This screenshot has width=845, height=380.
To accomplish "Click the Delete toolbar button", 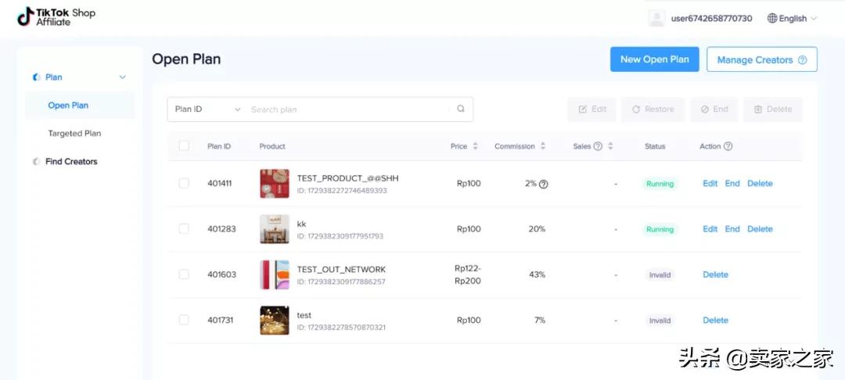I will tap(773, 109).
